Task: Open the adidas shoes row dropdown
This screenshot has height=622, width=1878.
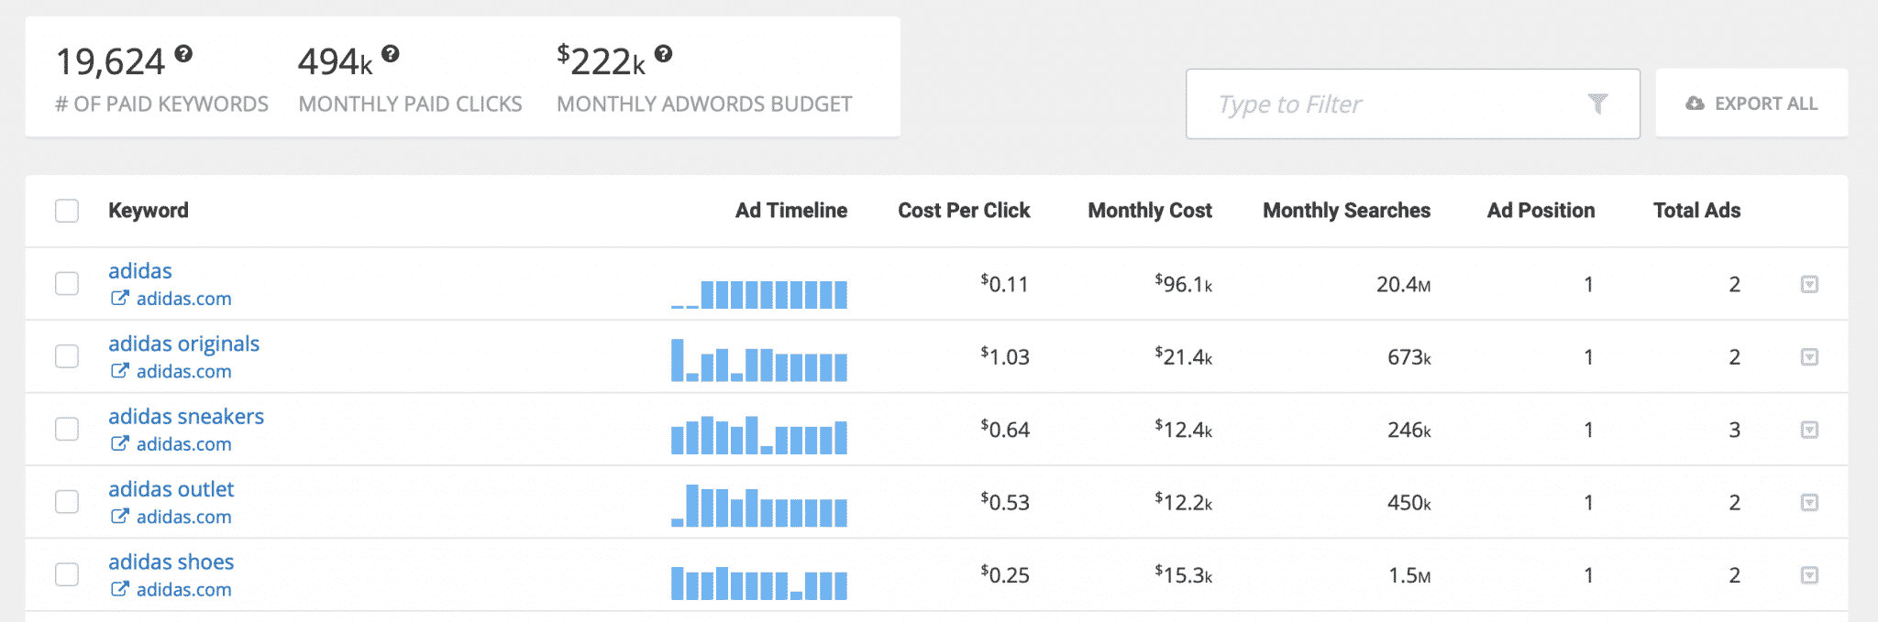Action: pos(1809,575)
